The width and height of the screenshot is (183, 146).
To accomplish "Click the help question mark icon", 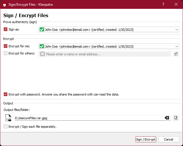I will point(163,5).
